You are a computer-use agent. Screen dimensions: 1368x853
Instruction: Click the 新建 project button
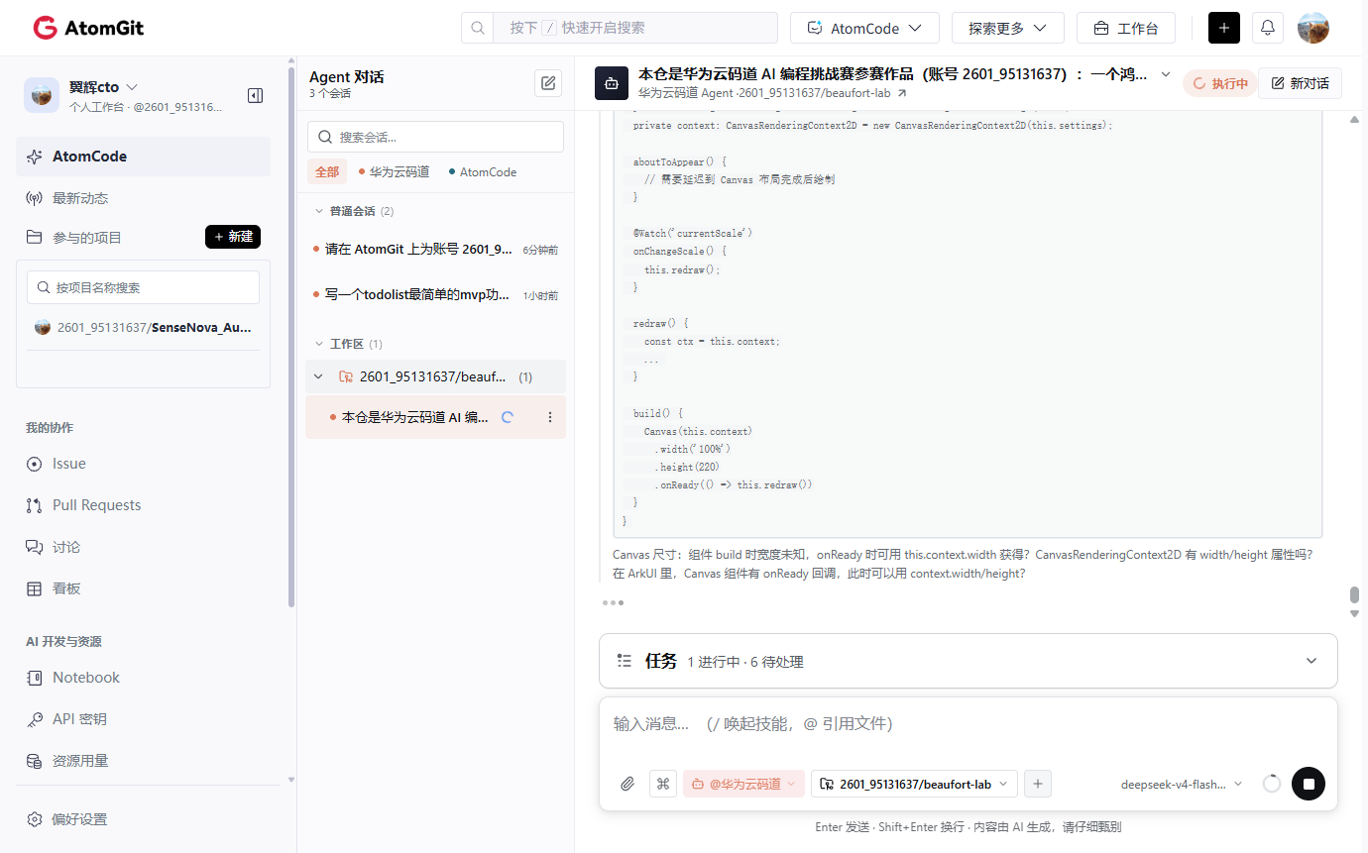pos(233,237)
